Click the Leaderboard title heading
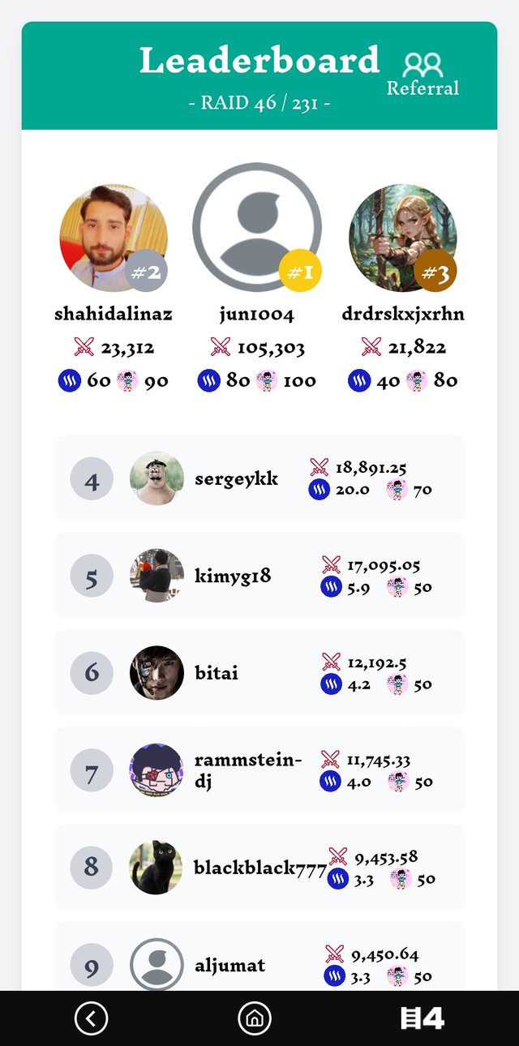The width and height of the screenshot is (519, 1046). [x=259, y=61]
